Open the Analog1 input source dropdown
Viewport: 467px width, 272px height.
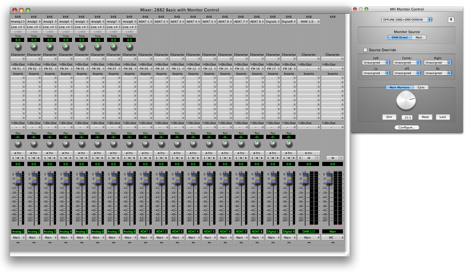click(18, 22)
